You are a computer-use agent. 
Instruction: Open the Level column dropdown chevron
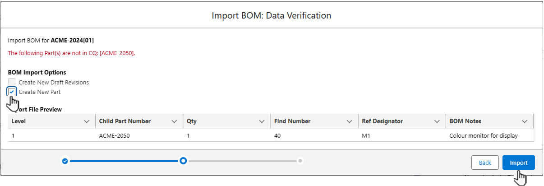click(87, 121)
